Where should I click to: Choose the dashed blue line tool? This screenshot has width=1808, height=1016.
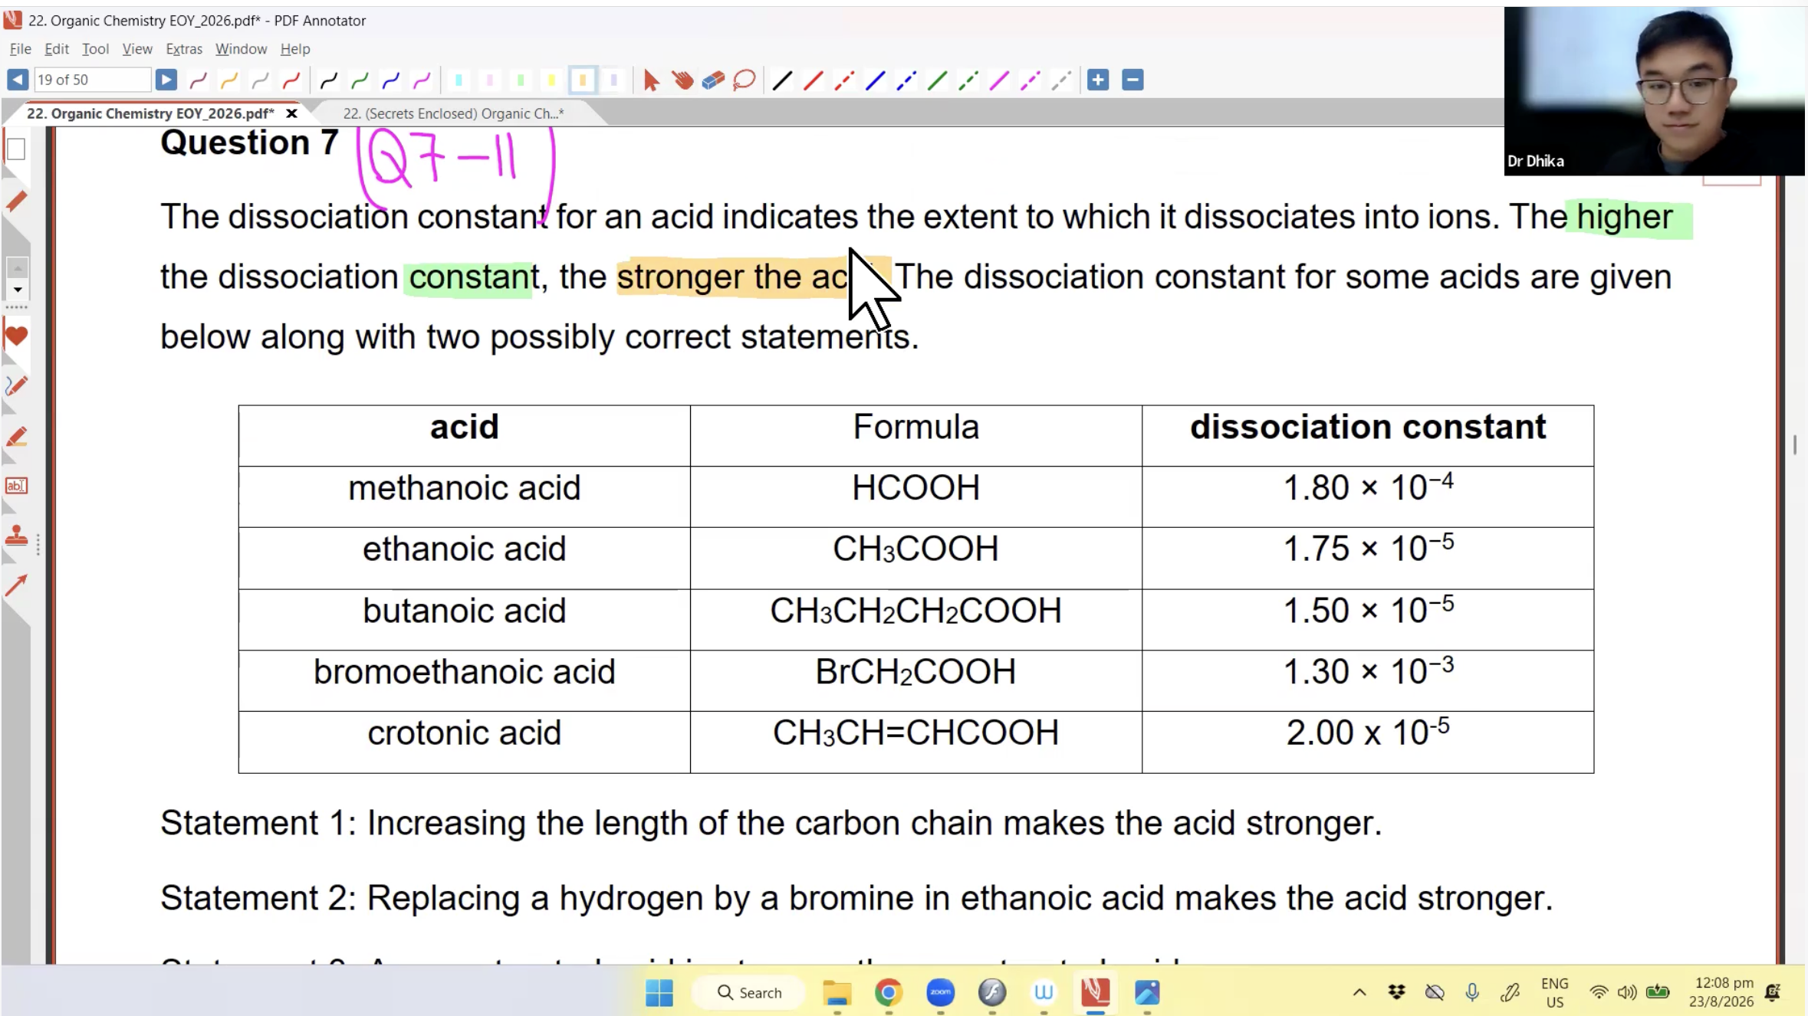tap(906, 80)
